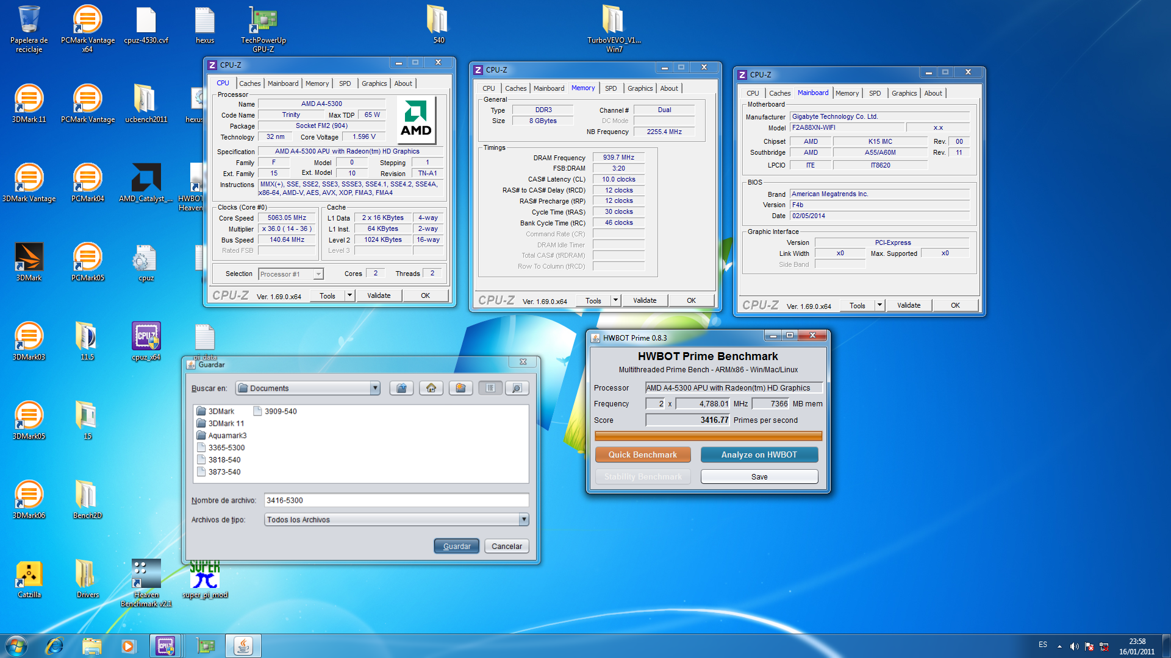Open Tools dropdown arrow in CPU tab window
The image size is (1171, 658).
tap(349, 295)
